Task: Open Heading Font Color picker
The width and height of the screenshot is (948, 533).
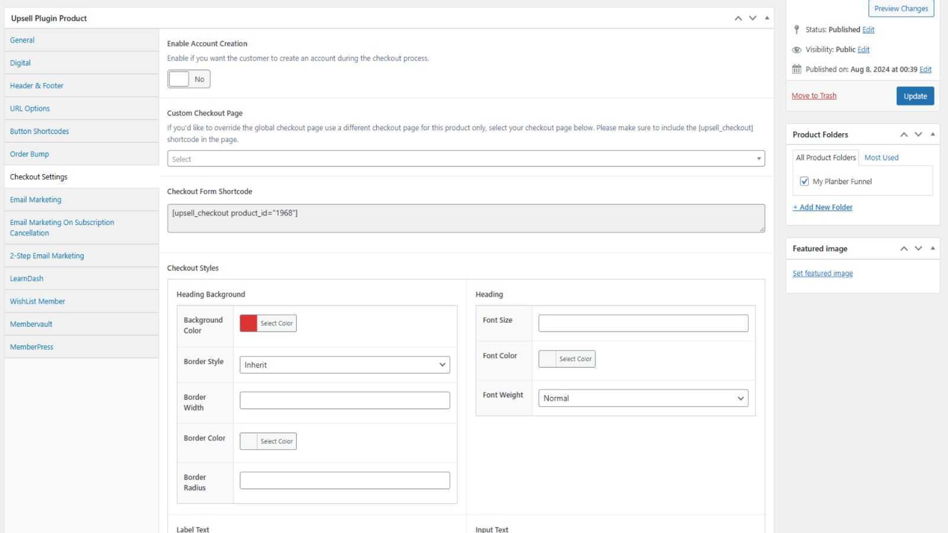Action: click(x=566, y=359)
